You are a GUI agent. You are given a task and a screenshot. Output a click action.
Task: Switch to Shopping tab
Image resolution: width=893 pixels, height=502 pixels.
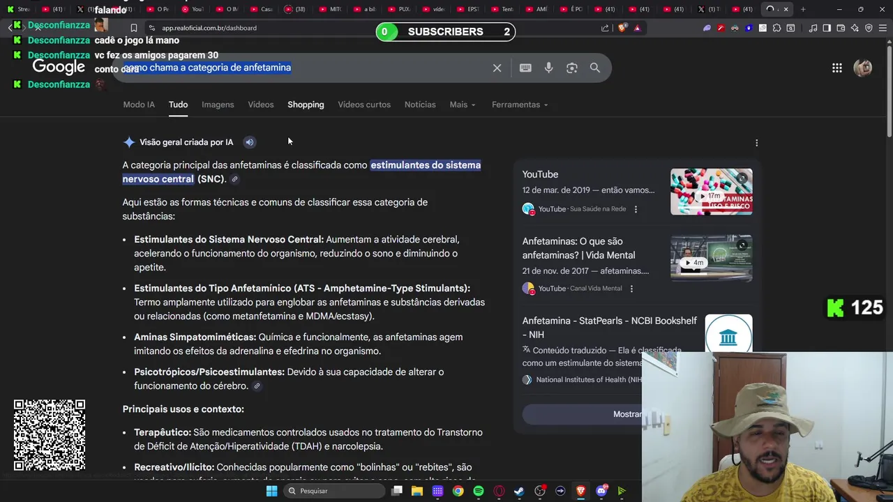(306, 105)
